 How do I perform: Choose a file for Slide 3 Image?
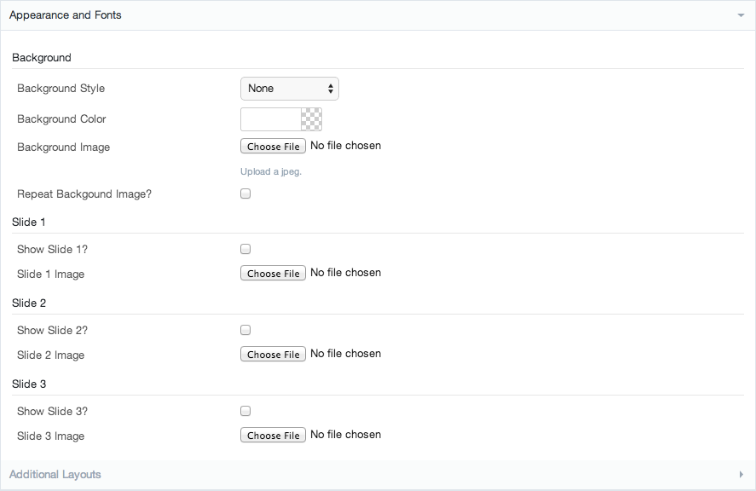coord(273,435)
